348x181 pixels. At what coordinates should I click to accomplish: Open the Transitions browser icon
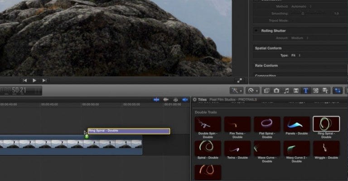click(296, 90)
